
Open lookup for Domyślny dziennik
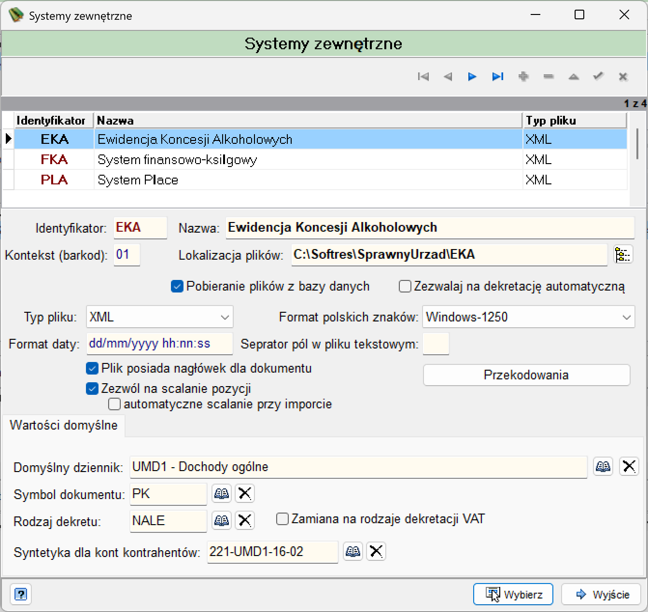click(x=603, y=466)
